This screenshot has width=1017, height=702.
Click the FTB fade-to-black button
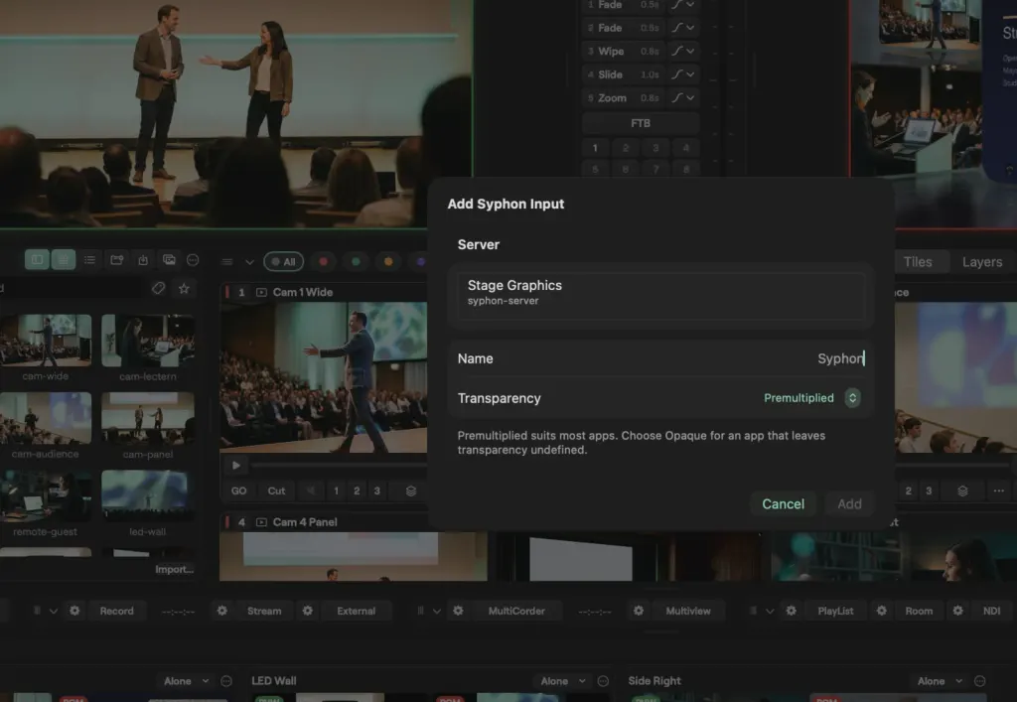641,123
